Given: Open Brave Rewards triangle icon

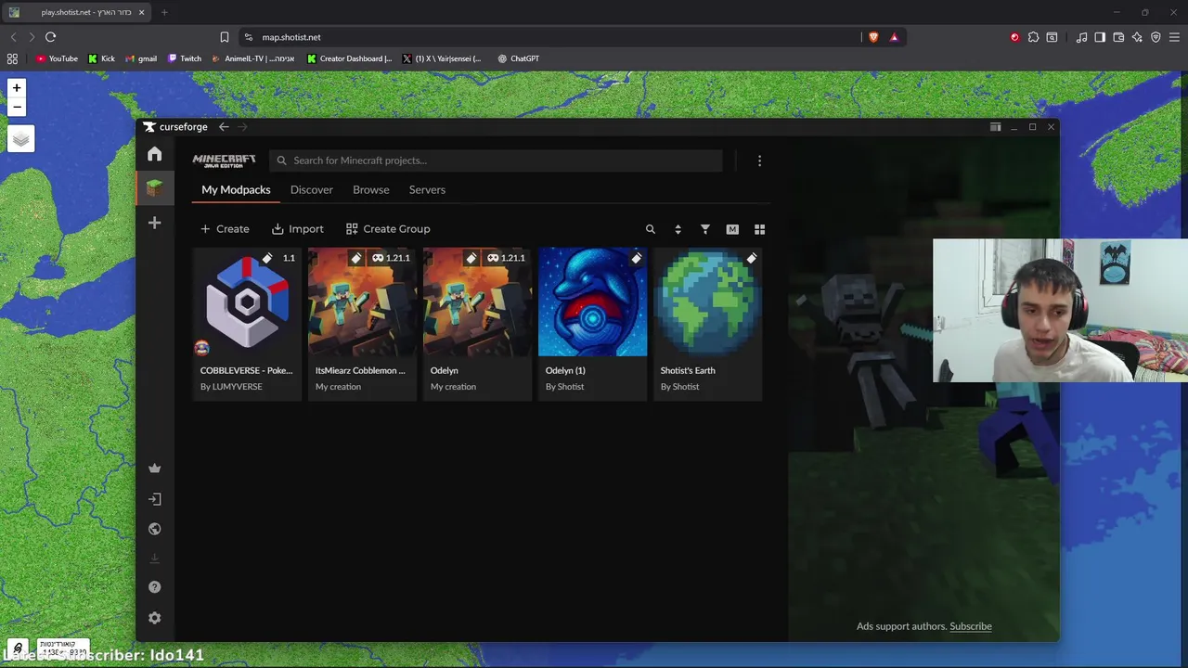Looking at the screenshot, I should tap(894, 37).
